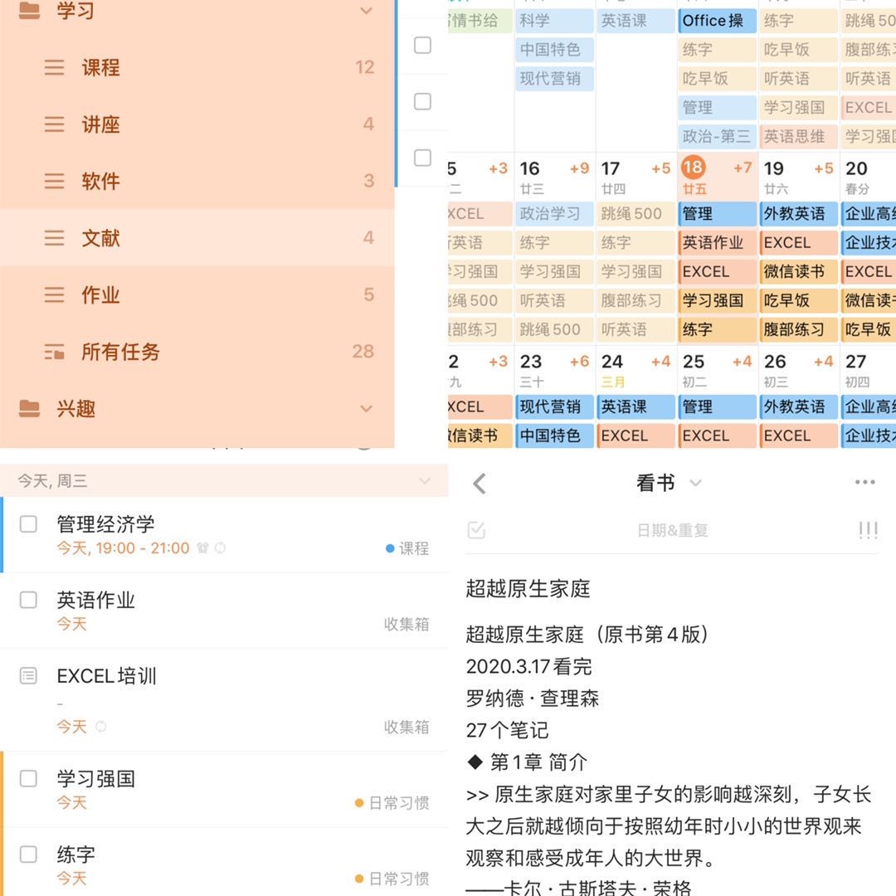Set 日期&重复 for the note

[x=672, y=531]
